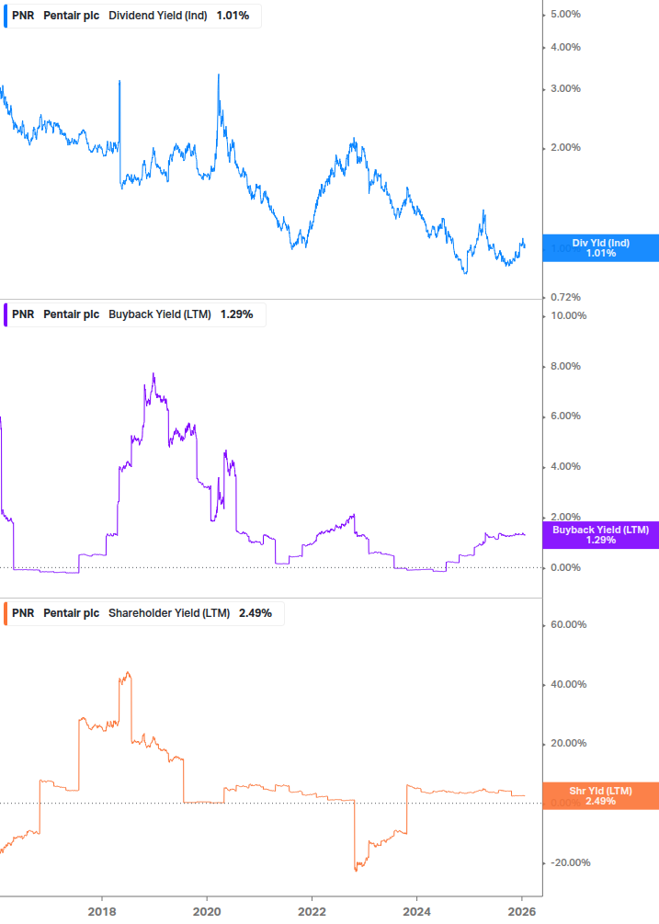Click the Dividend Yield (Ind) legend label
659x924 pixels.
[158, 16]
